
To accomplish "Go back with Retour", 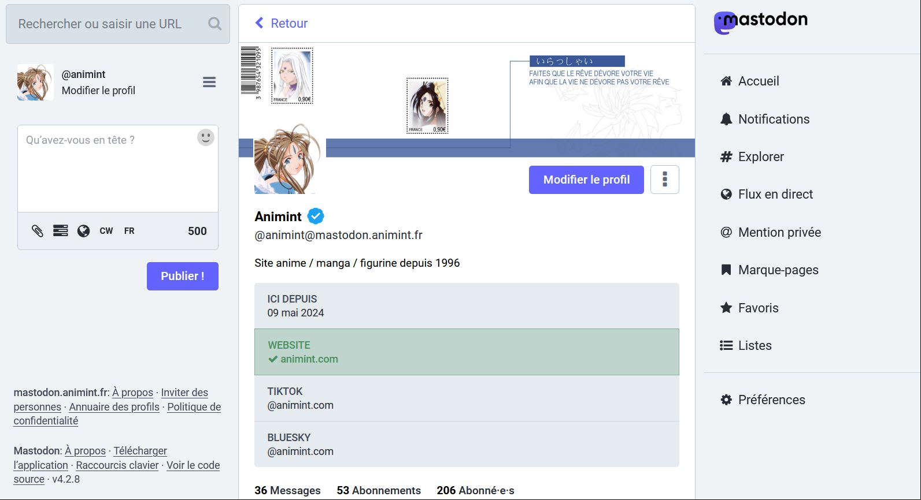I will click(x=282, y=23).
